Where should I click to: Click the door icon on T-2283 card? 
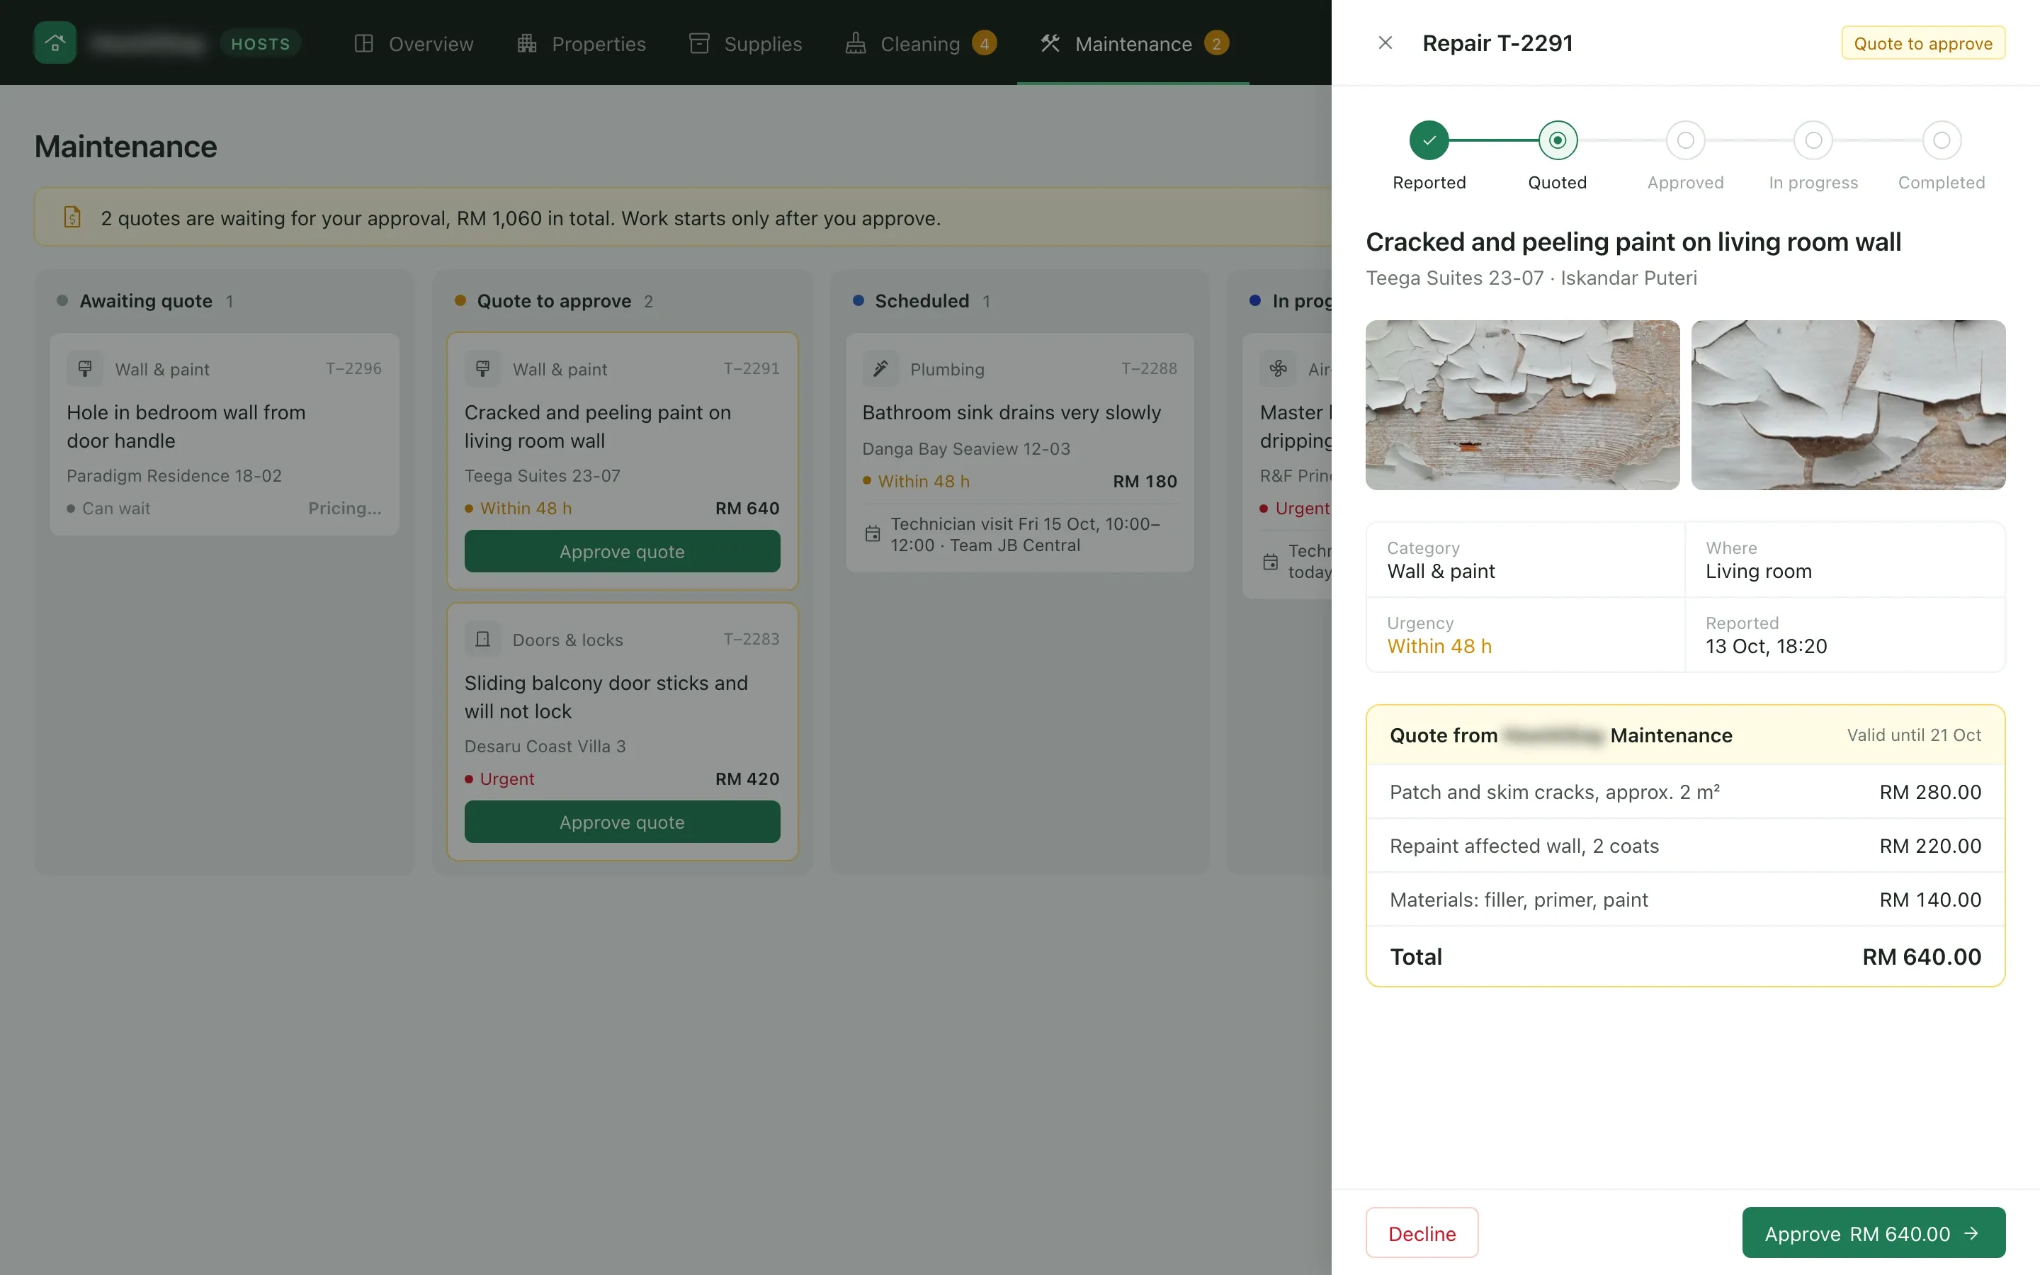(x=483, y=639)
